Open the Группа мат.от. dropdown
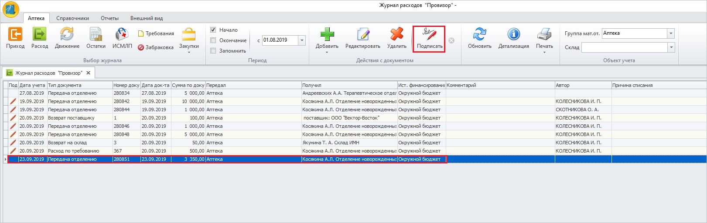The width and height of the screenshot is (707, 223). click(671, 33)
